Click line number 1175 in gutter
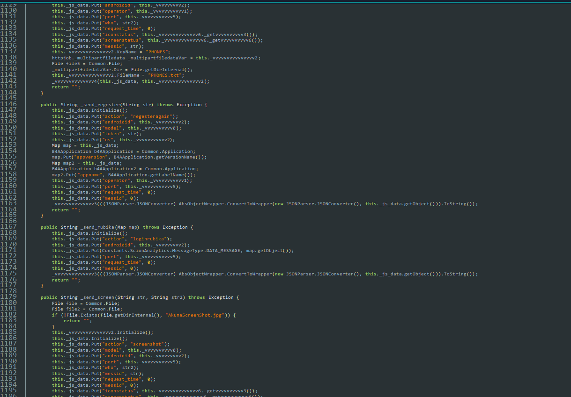The width and height of the screenshot is (571, 397). click(x=8, y=274)
